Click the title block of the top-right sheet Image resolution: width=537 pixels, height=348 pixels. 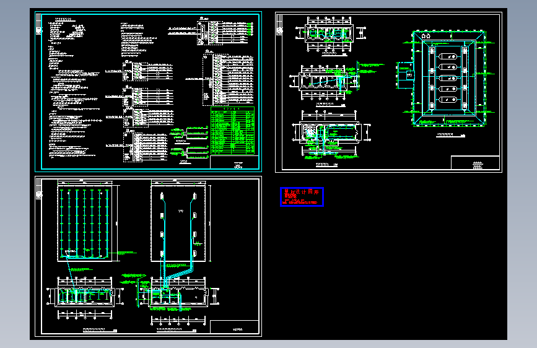[475, 163]
